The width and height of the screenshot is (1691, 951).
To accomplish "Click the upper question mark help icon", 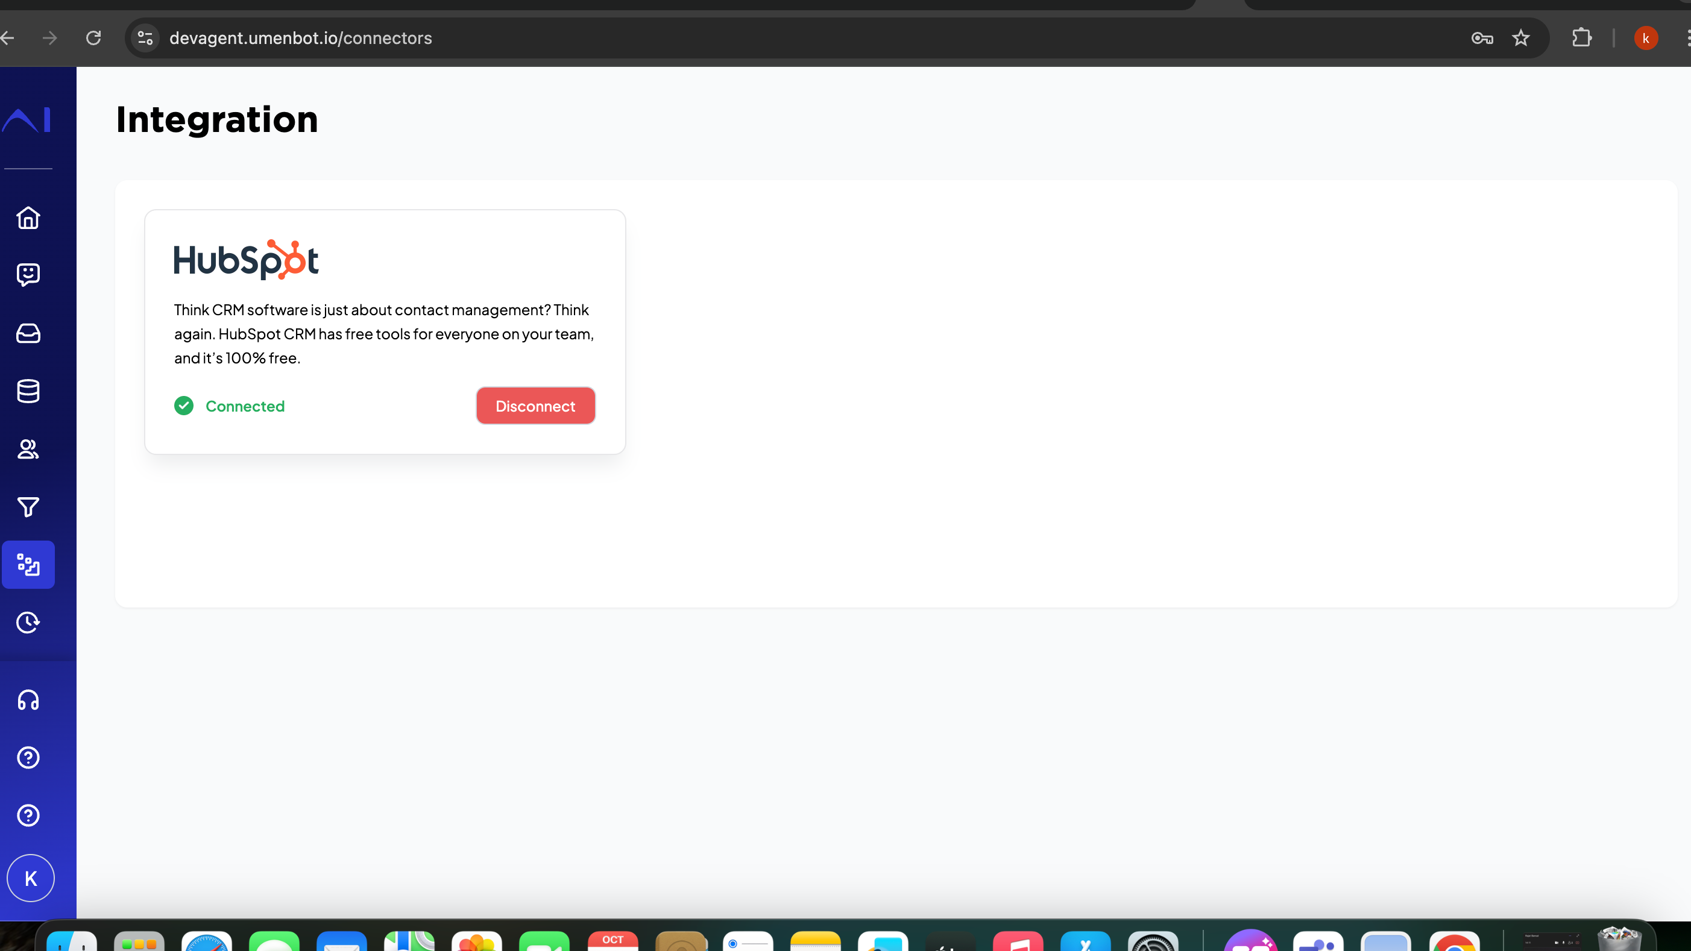I will pyautogui.click(x=28, y=758).
